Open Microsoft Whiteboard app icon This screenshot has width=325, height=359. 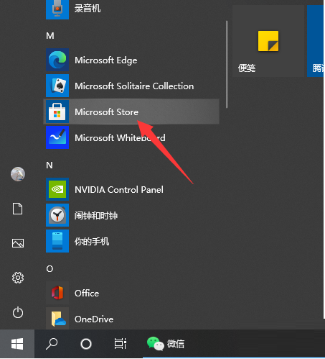[x=57, y=137]
